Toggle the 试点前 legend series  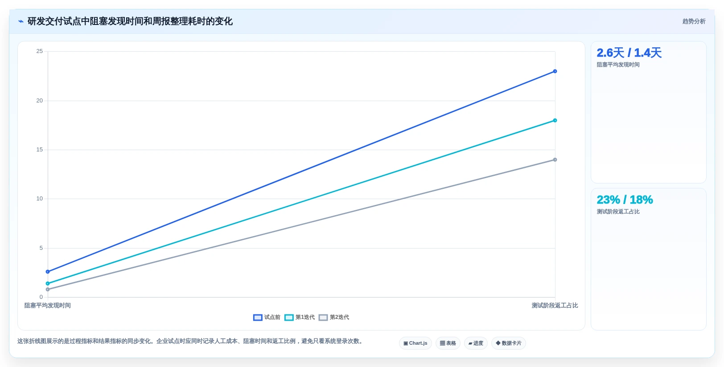[267, 318]
